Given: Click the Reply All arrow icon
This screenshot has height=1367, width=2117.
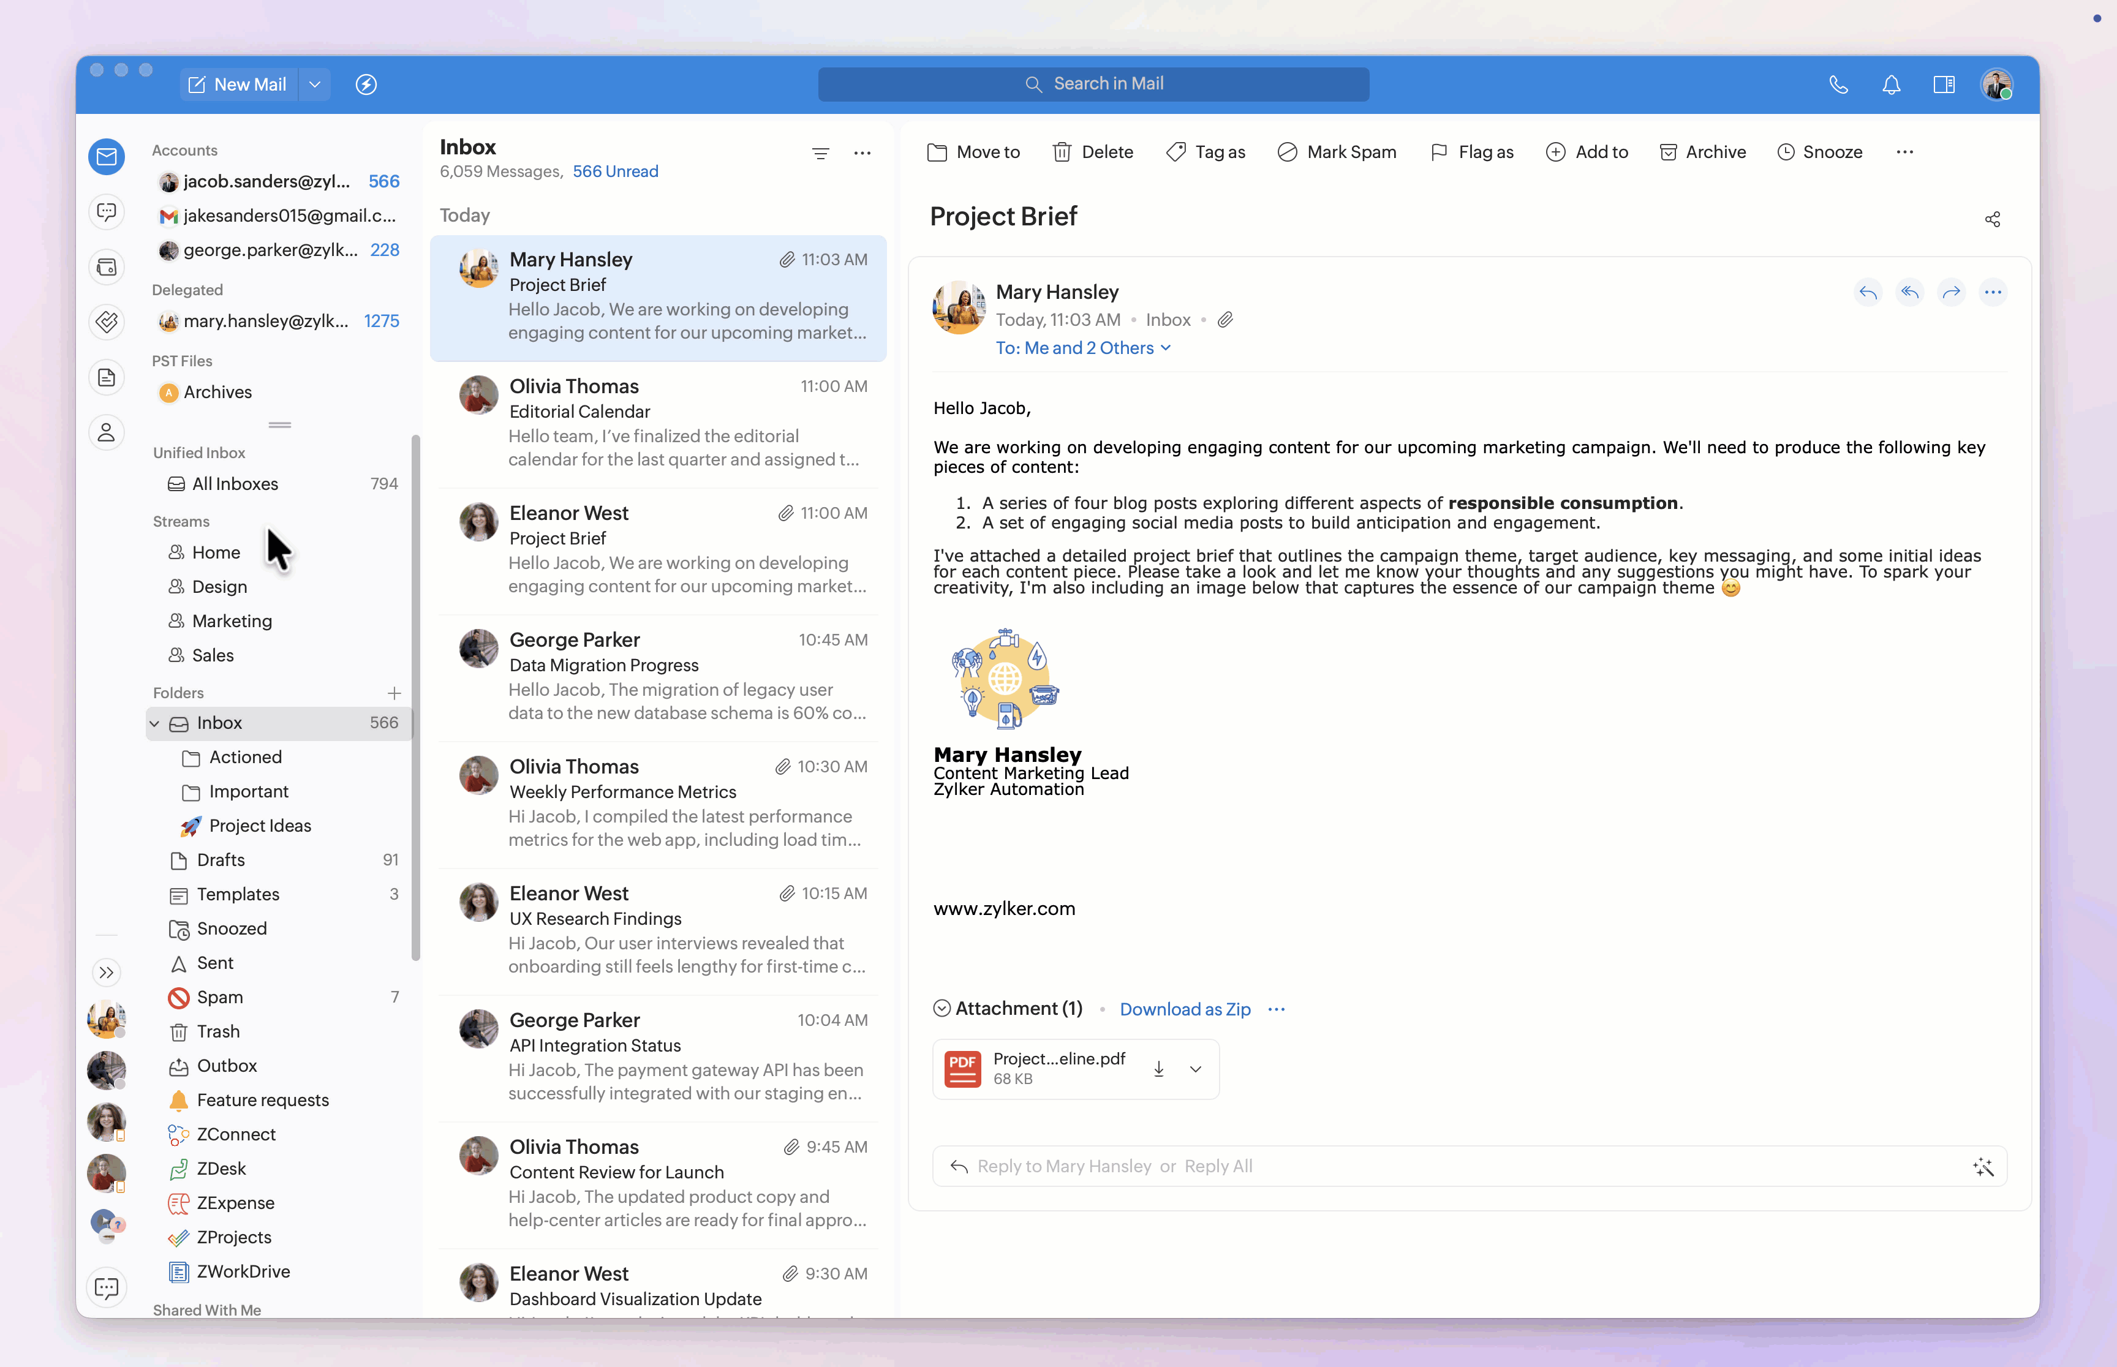Looking at the screenshot, I should pyautogui.click(x=1909, y=292).
